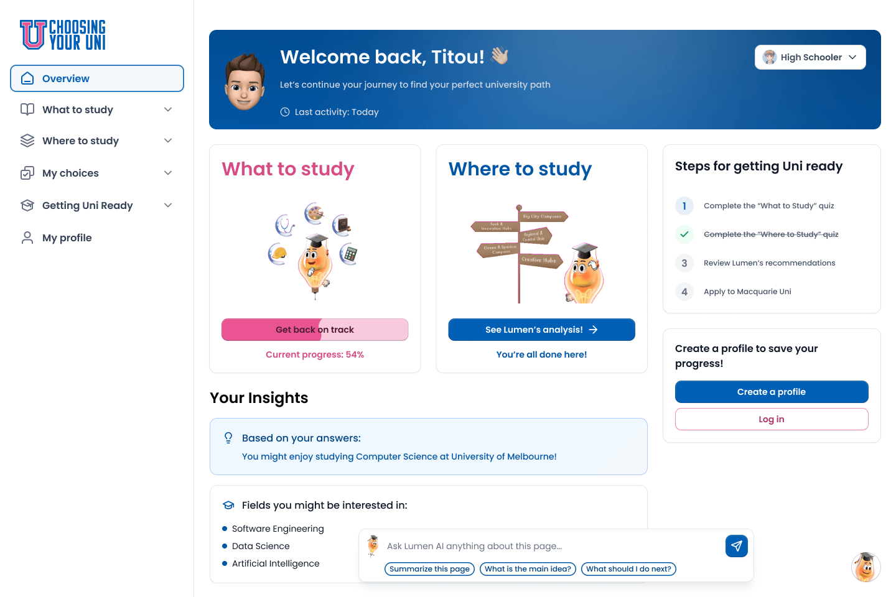896x597 pixels.
Task: Expand the My choices sidebar section
Action: point(168,173)
